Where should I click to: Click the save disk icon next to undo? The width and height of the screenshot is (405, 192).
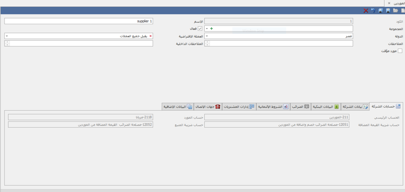pos(380,11)
